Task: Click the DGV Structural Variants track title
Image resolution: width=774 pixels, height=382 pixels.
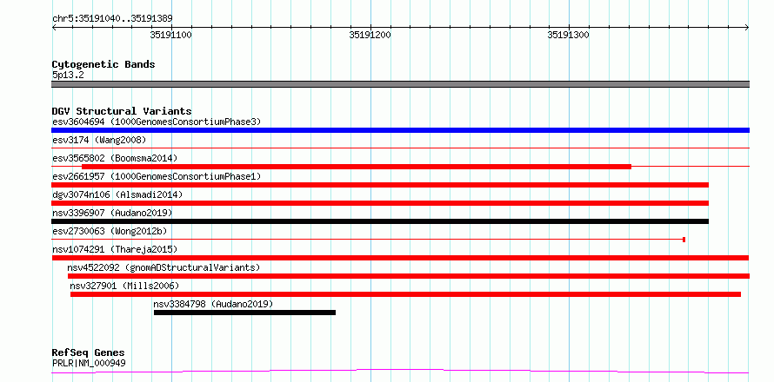Action: click(122, 111)
